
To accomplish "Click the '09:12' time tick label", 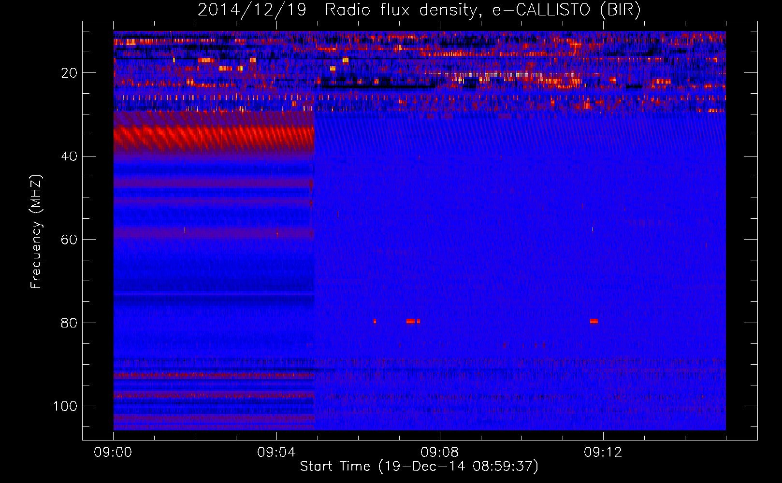I will point(603,453).
